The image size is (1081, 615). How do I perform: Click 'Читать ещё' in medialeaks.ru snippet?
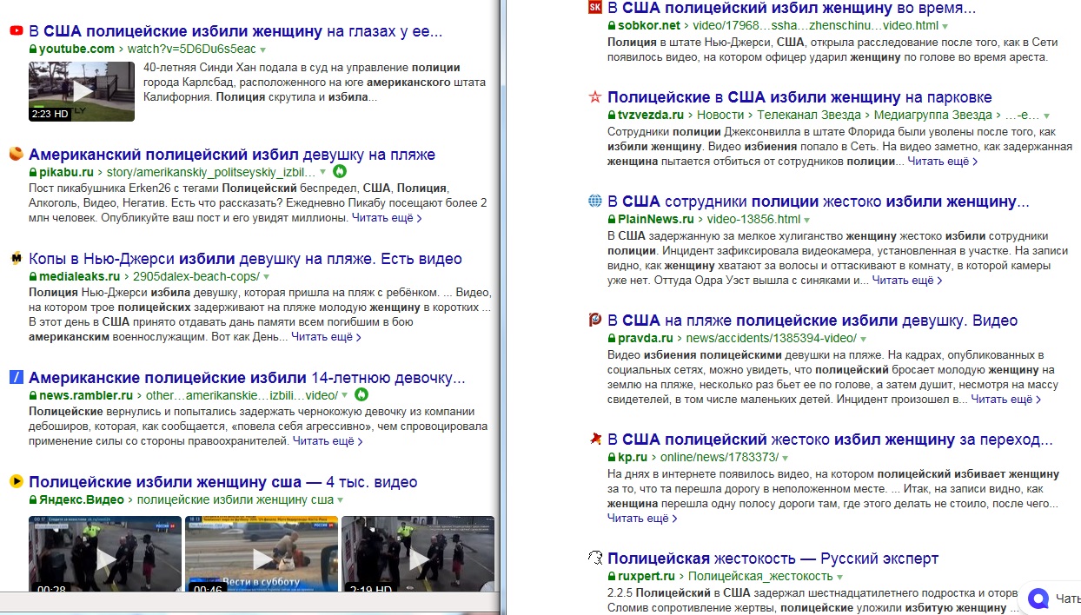326,337
